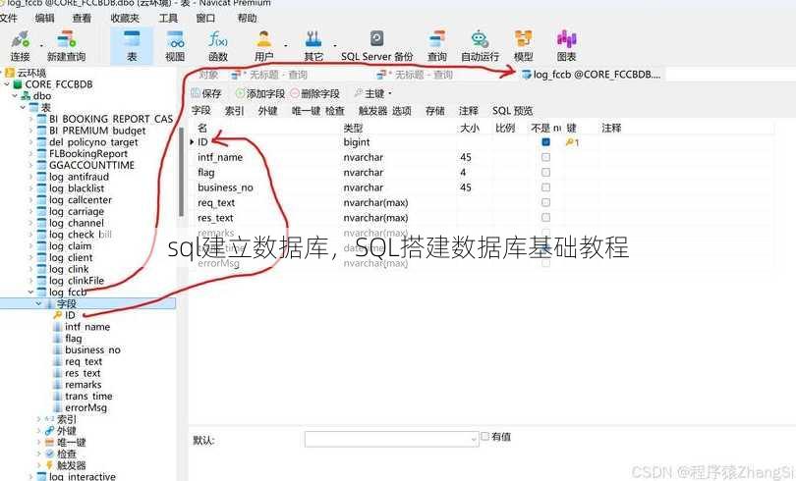Open the 帮助 menu

[247, 19]
